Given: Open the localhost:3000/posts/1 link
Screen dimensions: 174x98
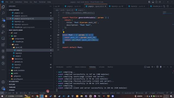Looking at the screenshot, I should 80,13.
